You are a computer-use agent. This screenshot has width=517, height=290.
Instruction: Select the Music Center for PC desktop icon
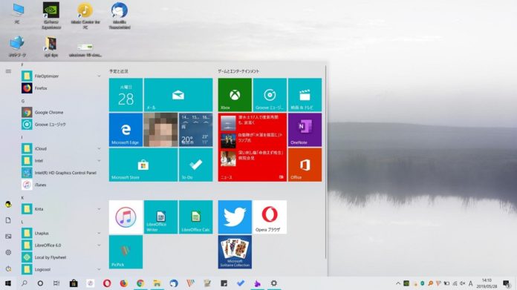point(85,16)
